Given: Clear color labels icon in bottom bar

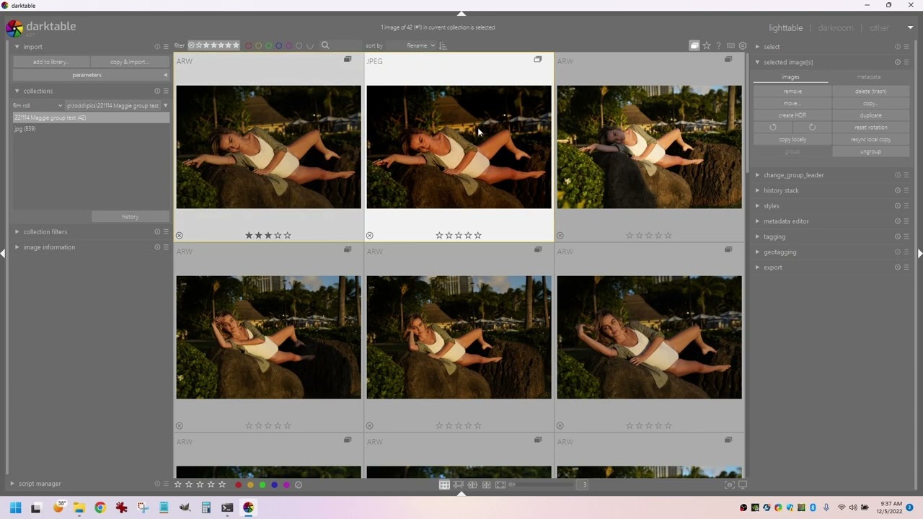Looking at the screenshot, I should (299, 484).
